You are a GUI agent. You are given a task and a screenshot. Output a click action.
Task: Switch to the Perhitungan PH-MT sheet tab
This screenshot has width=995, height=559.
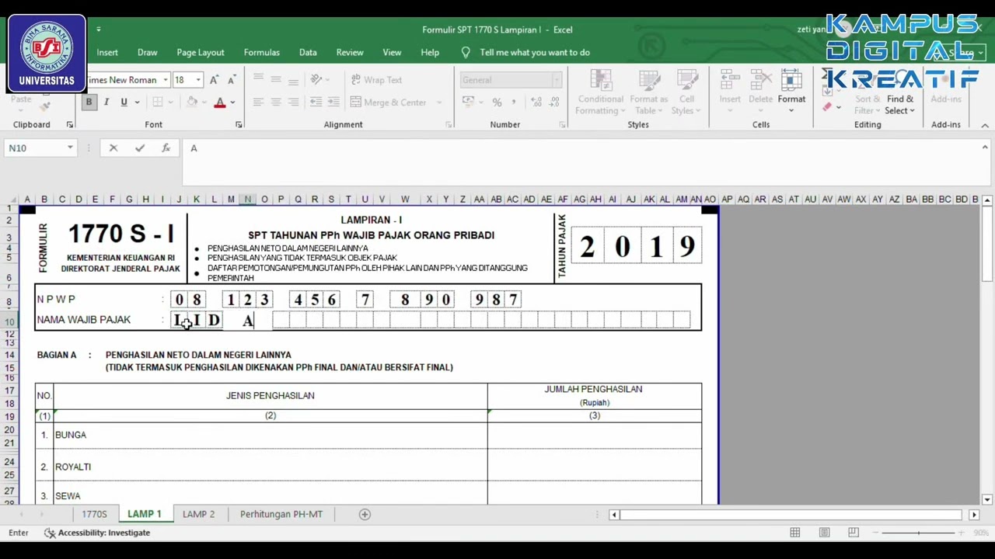(x=281, y=514)
